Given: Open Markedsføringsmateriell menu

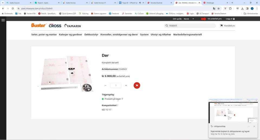Looking at the screenshot, I should tap(187, 34).
